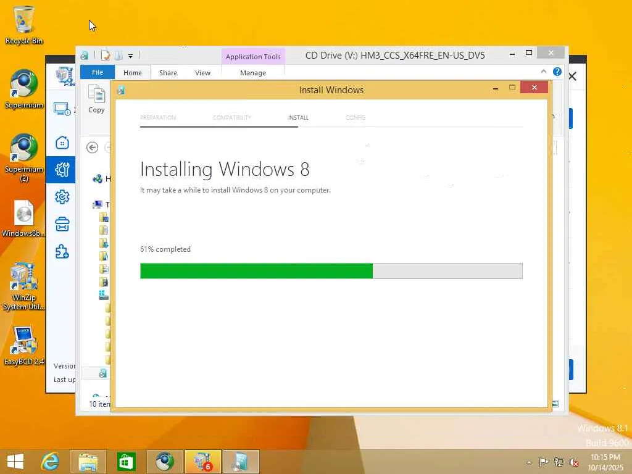The width and height of the screenshot is (632, 474).
Task: Launch the first Supermium desktop shortcut
Action: pos(24,89)
